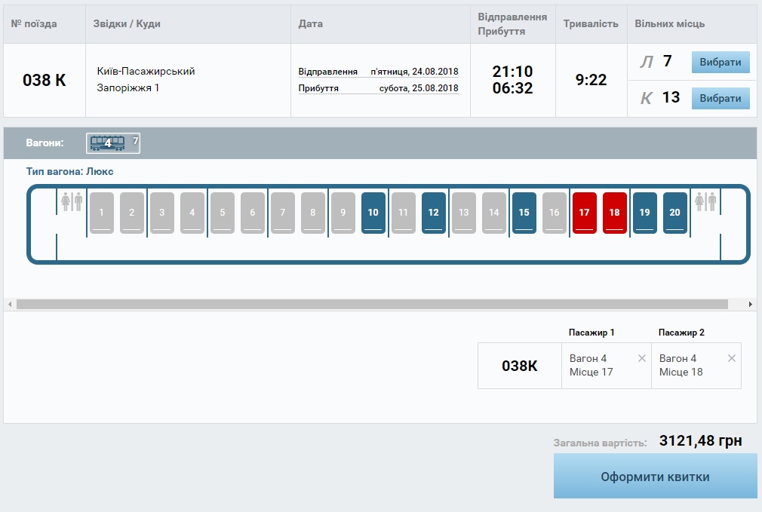This screenshot has width=762, height=512.
Task: Choose free seat number 10
Action: pos(373,213)
